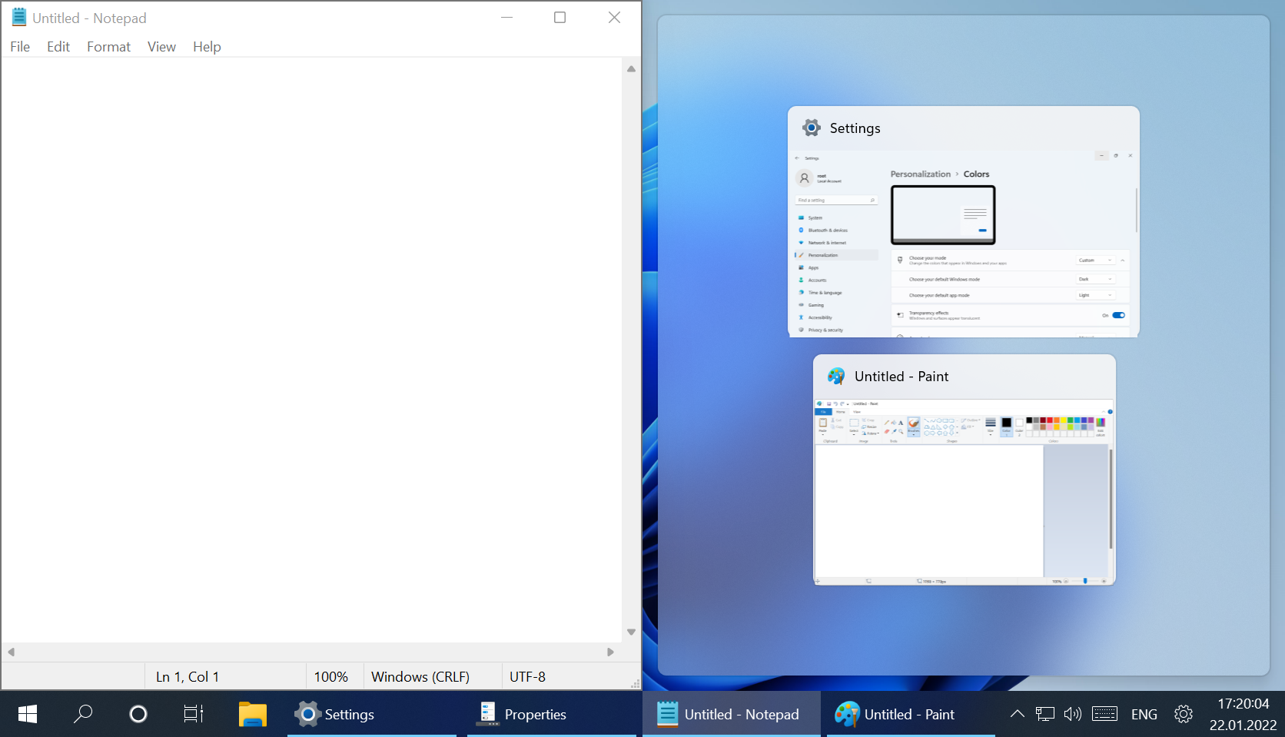Click Notepad's vertical scrollbar down arrow

(631, 632)
